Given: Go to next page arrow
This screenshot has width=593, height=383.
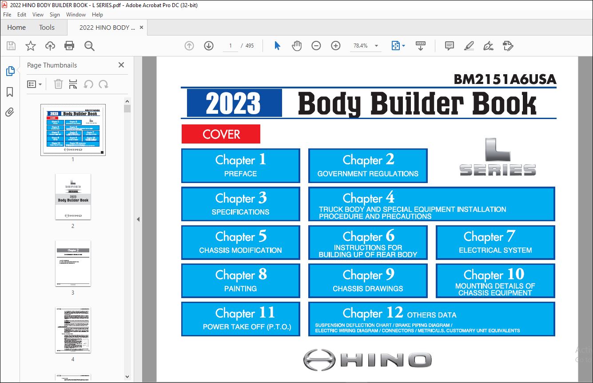Looking at the screenshot, I should pos(209,46).
